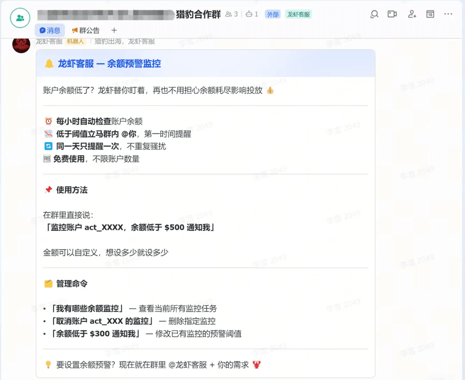This screenshot has height=380, width=465.
Task: Click the alarm clock icon
Action: (48, 121)
